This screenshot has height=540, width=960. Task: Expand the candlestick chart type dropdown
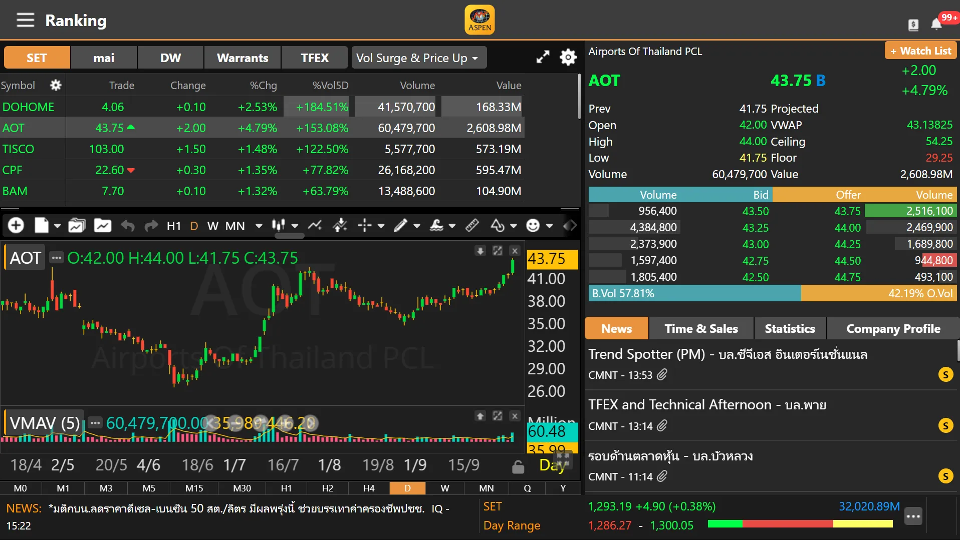[x=295, y=226]
